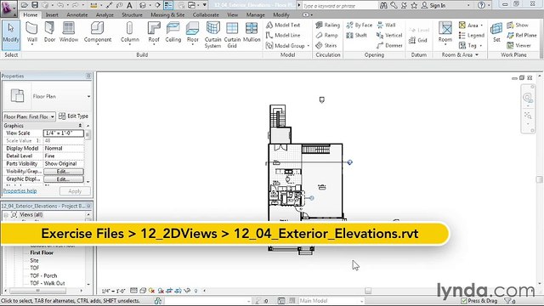Image resolution: width=544 pixels, height=306 pixels.
Task: Click the Save icon in quick access toolbar
Action: tap(35, 5)
